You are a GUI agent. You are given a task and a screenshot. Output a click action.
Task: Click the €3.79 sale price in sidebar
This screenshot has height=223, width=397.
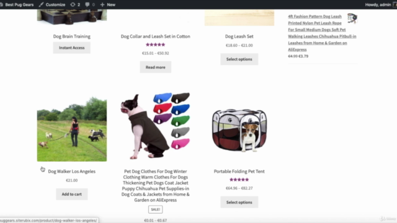303,56
